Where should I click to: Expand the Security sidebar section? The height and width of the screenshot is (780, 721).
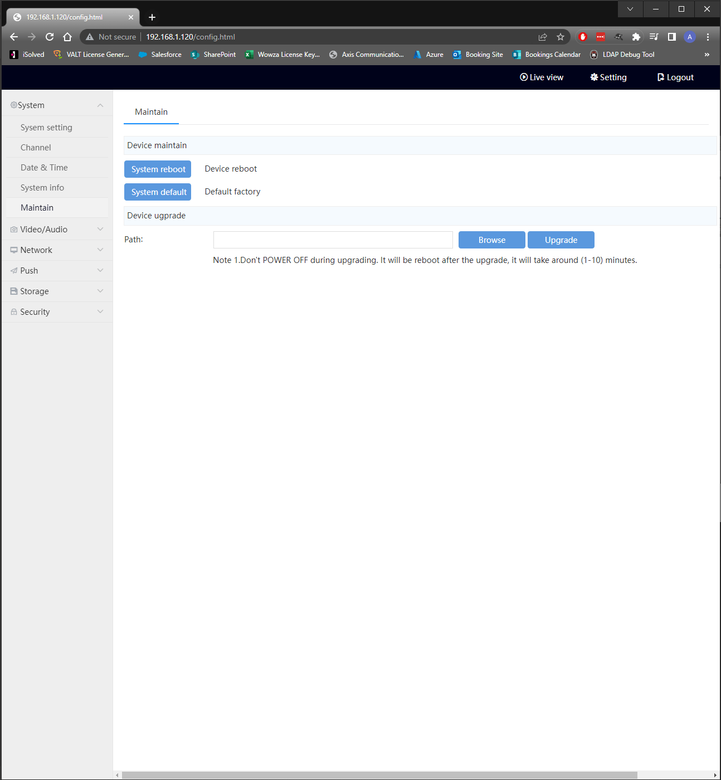coord(57,312)
